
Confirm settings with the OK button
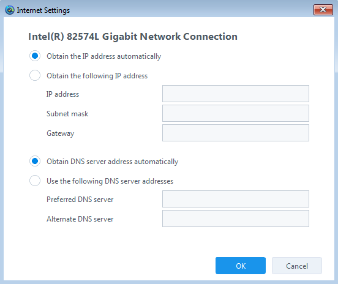[x=241, y=266]
